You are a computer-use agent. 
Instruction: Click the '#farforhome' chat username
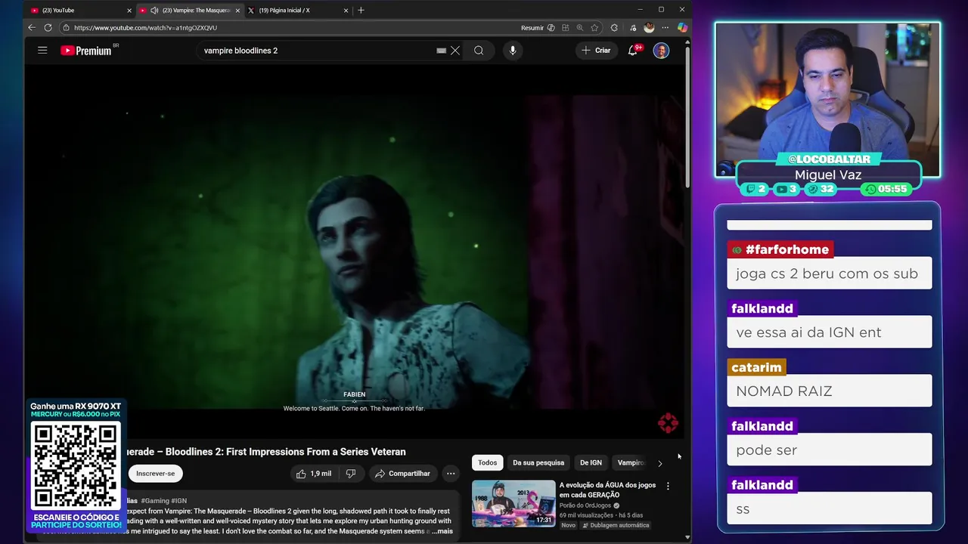(x=780, y=249)
